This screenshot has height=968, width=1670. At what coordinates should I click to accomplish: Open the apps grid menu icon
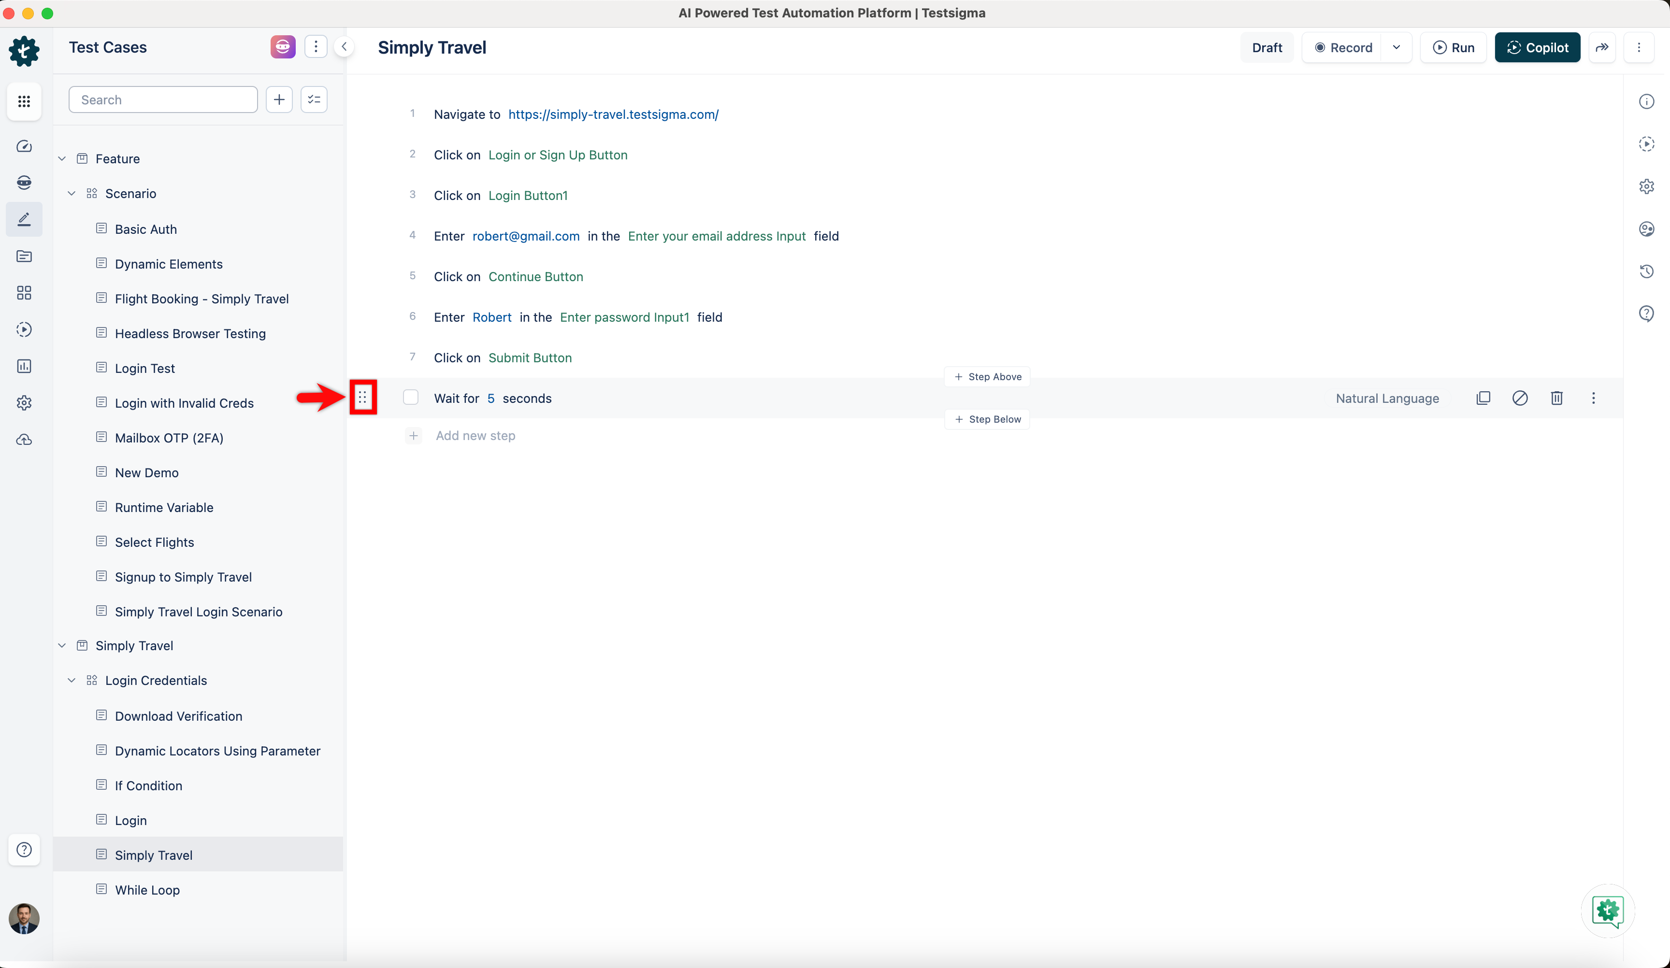point(24,101)
